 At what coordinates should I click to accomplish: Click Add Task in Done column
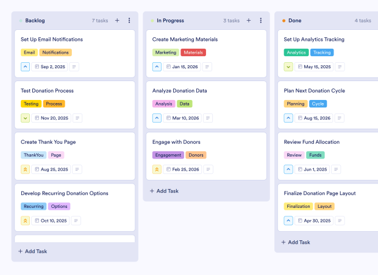(x=296, y=242)
